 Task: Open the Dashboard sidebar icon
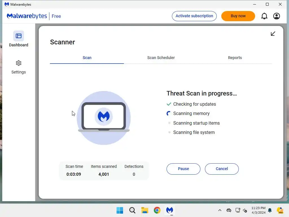pyautogui.click(x=18, y=36)
